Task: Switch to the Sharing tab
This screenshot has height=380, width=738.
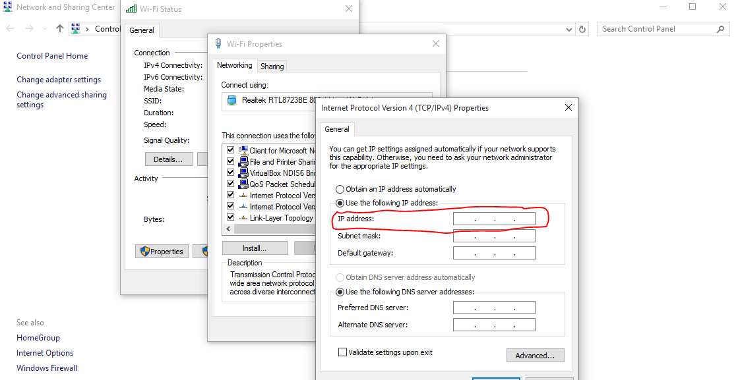Action: tap(272, 67)
